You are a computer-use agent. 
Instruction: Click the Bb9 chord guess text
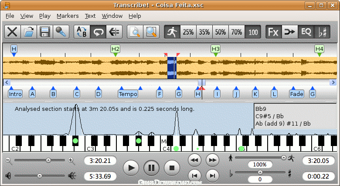261,109
